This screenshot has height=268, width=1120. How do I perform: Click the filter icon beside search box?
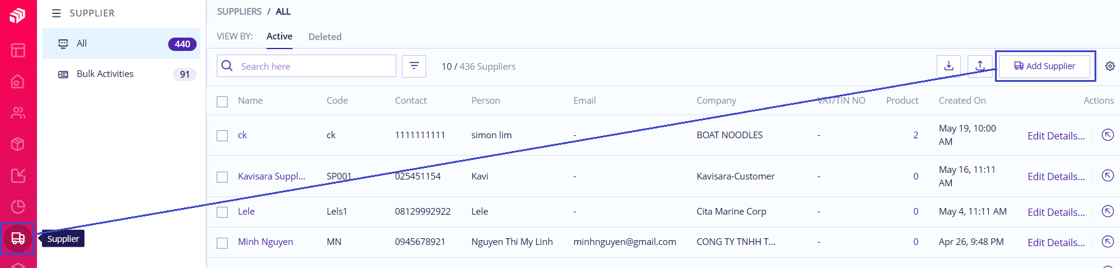coord(414,66)
